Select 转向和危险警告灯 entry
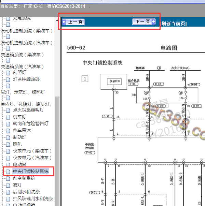 pos(31,123)
